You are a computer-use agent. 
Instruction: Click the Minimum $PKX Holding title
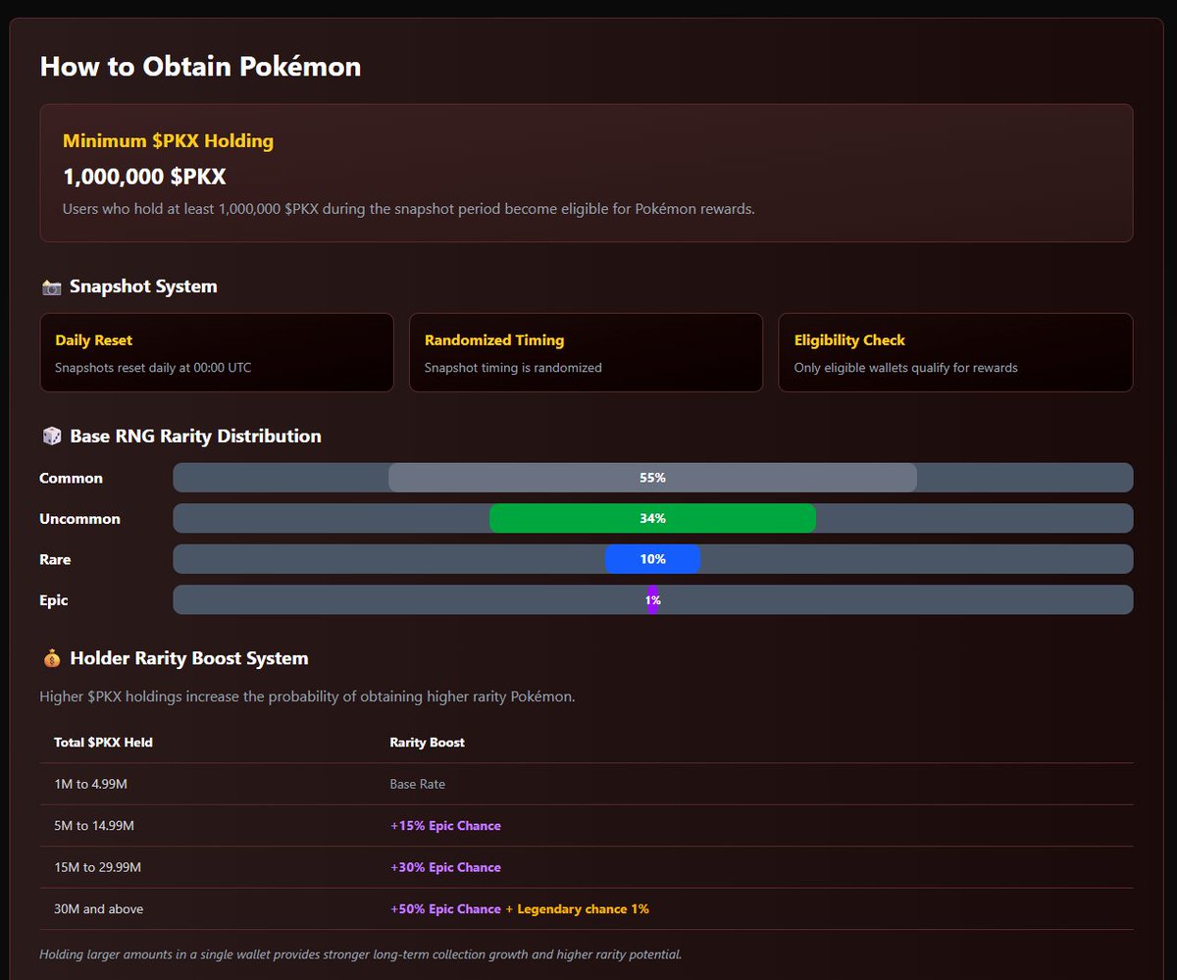pyautogui.click(x=168, y=140)
